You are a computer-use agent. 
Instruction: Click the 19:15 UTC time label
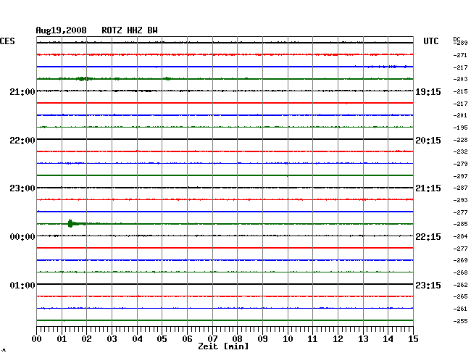(428, 92)
